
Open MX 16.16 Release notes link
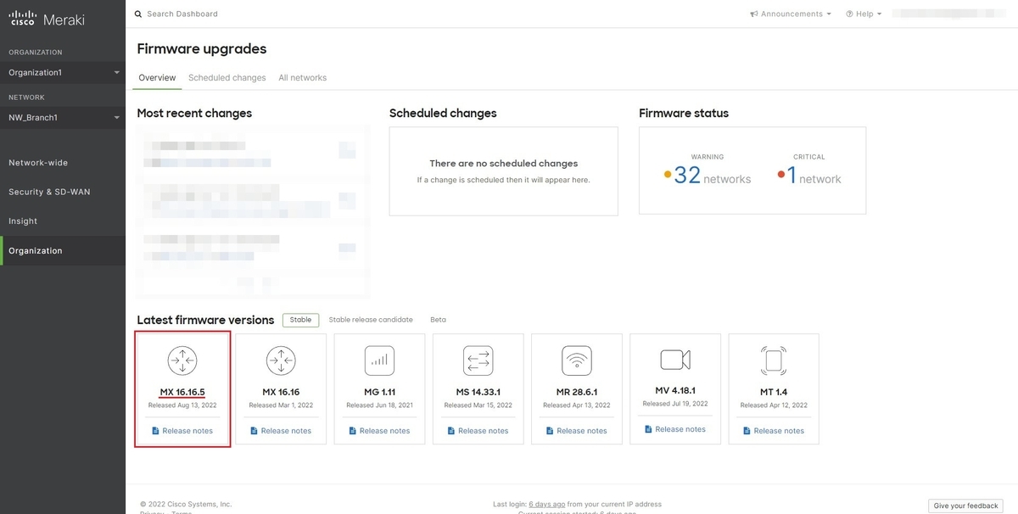[286, 431]
